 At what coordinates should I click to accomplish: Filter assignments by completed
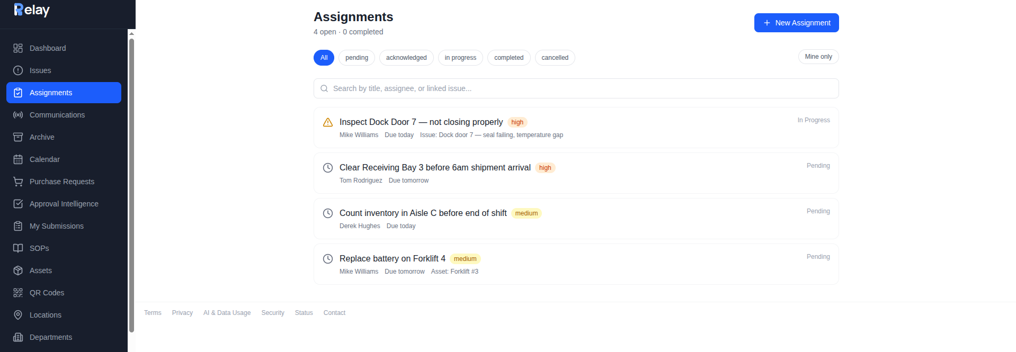click(x=509, y=58)
